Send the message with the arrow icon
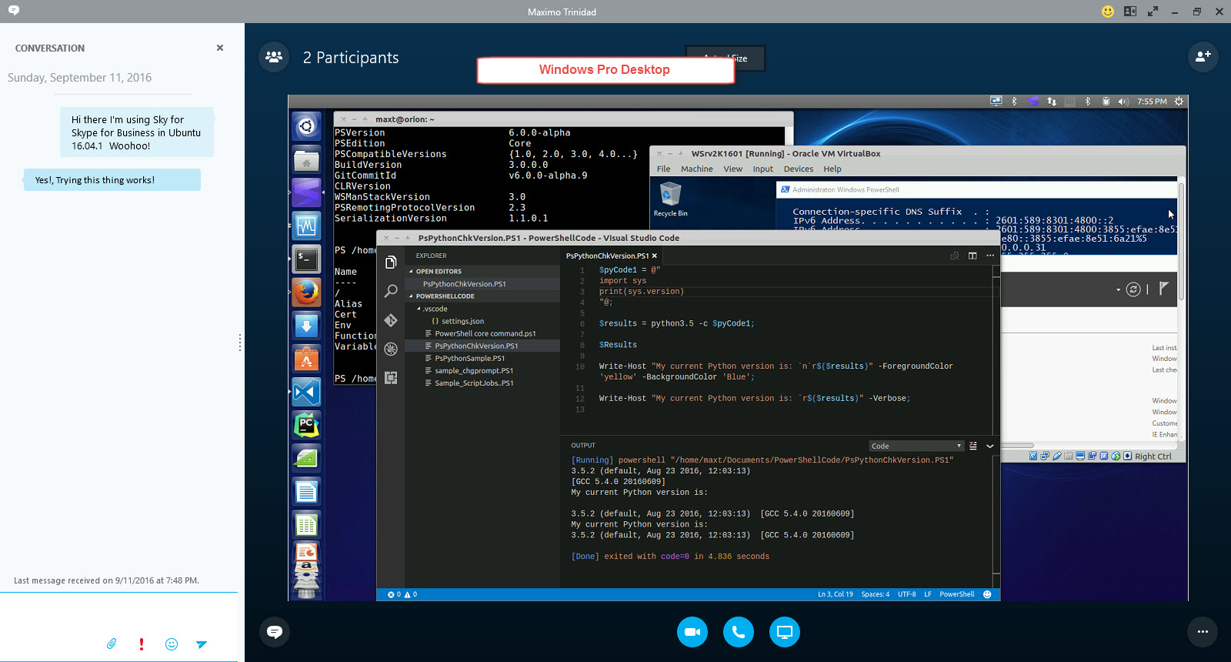This screenshot has height=662, width=1231. (202, 644)
